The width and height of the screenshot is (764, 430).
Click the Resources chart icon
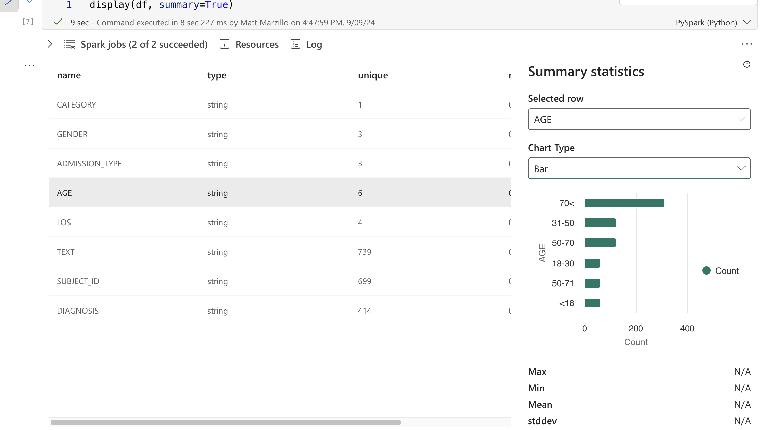coord(225,44)
